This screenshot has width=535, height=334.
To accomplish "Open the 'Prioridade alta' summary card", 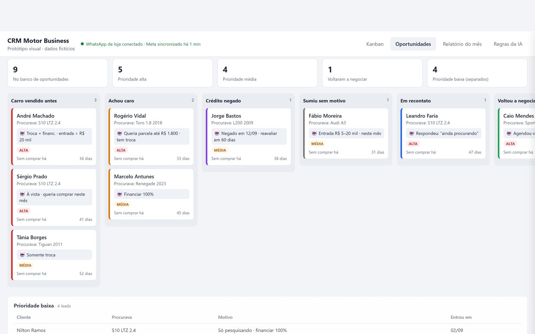I will pos(162,73).
